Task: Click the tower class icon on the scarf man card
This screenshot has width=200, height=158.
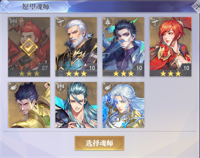Action: point(108,22)
